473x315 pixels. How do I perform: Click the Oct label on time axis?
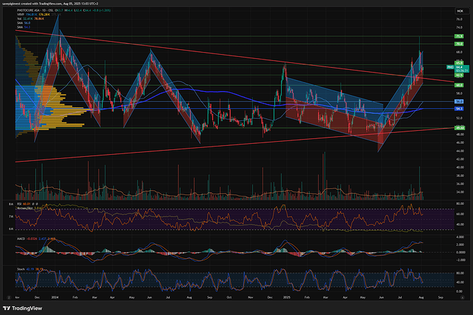[229, 297]
